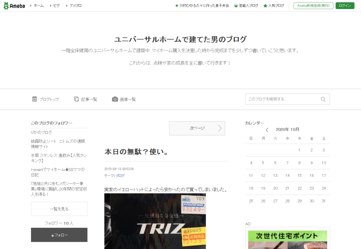Open follower 結露防止シート ニトムズの通販情報サイト

tap(58, 144)
